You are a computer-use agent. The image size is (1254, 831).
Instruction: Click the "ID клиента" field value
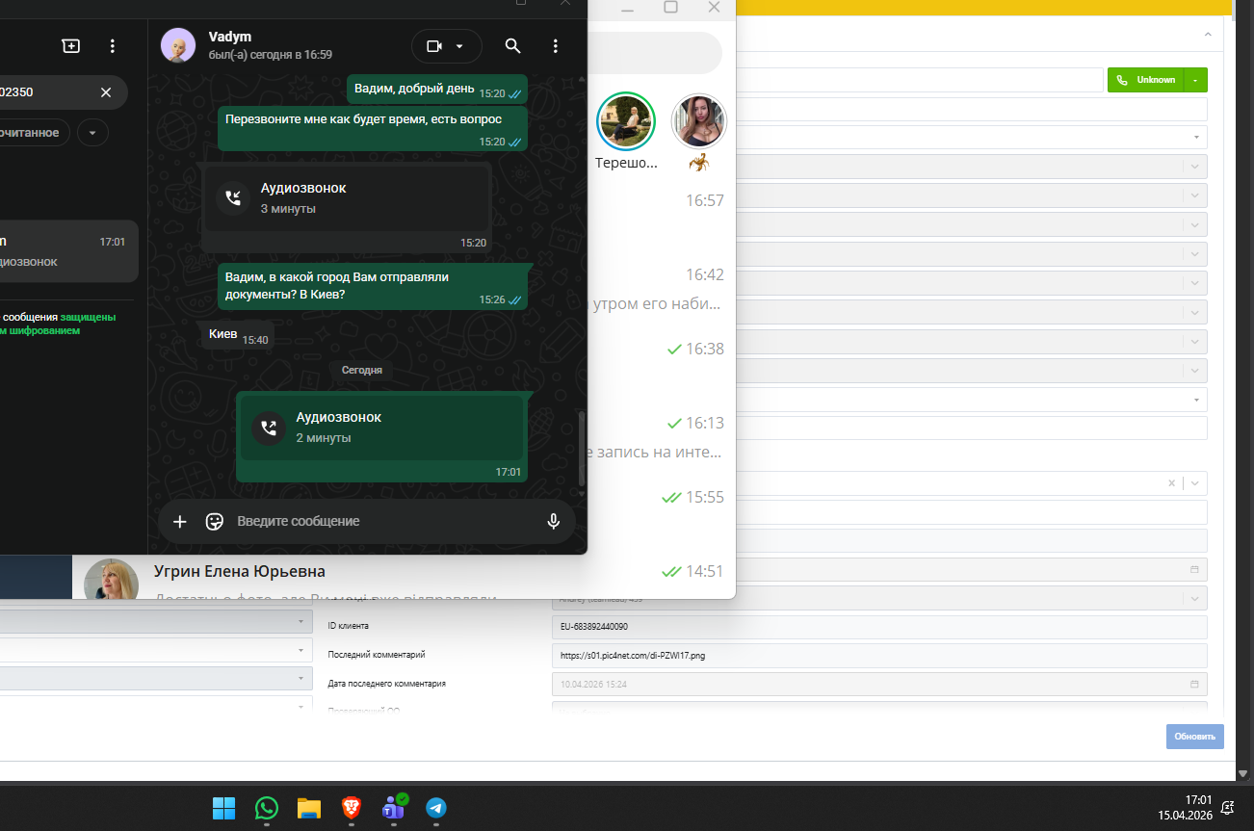[879, 627]
